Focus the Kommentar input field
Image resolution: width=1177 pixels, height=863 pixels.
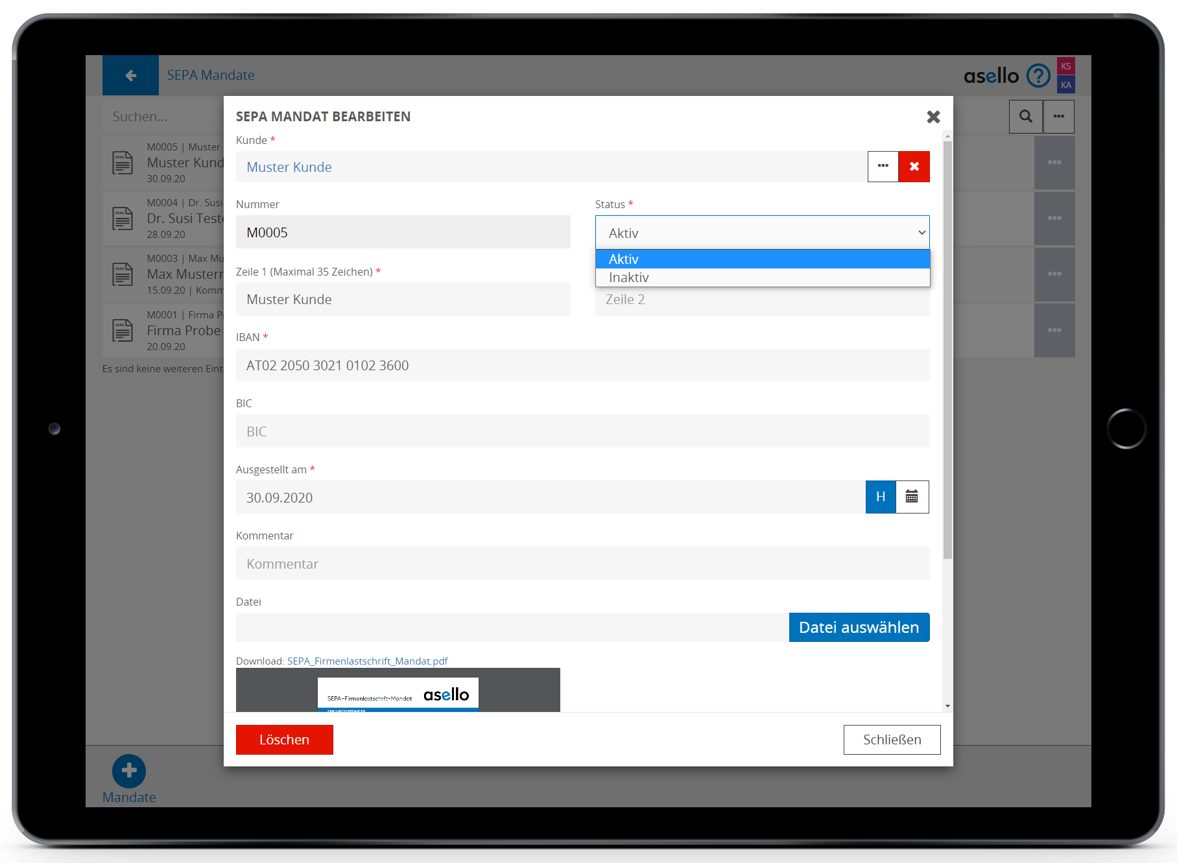point(582,564)
